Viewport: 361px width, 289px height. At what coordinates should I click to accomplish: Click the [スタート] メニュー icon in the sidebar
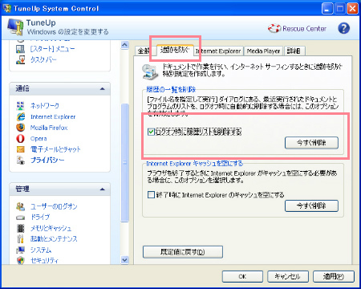coord(21,49)
